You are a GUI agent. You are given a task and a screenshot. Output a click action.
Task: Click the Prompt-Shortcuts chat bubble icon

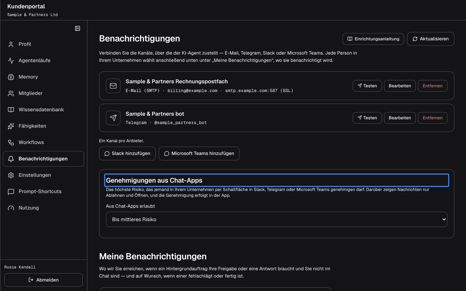11,192
